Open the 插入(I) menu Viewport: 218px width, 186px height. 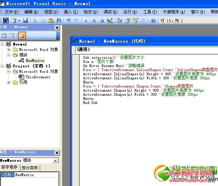point(71,12)
